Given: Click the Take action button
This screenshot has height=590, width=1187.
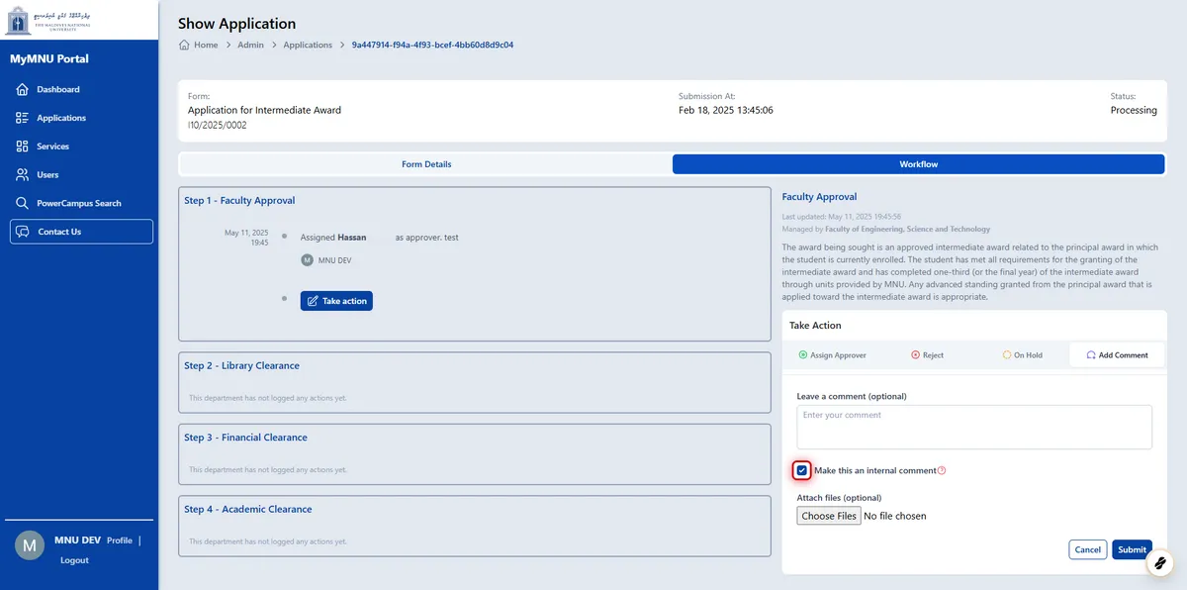Looking at the screenshot, I should (336, 301).
